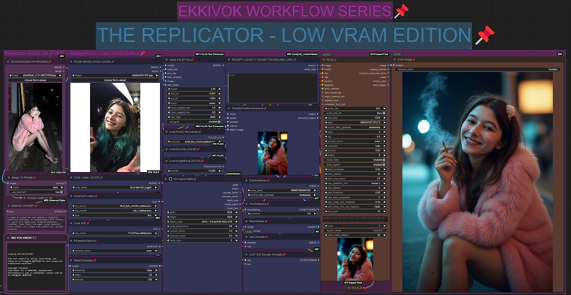
Task: Click the empty prompt text area
Action: [273, 89]
